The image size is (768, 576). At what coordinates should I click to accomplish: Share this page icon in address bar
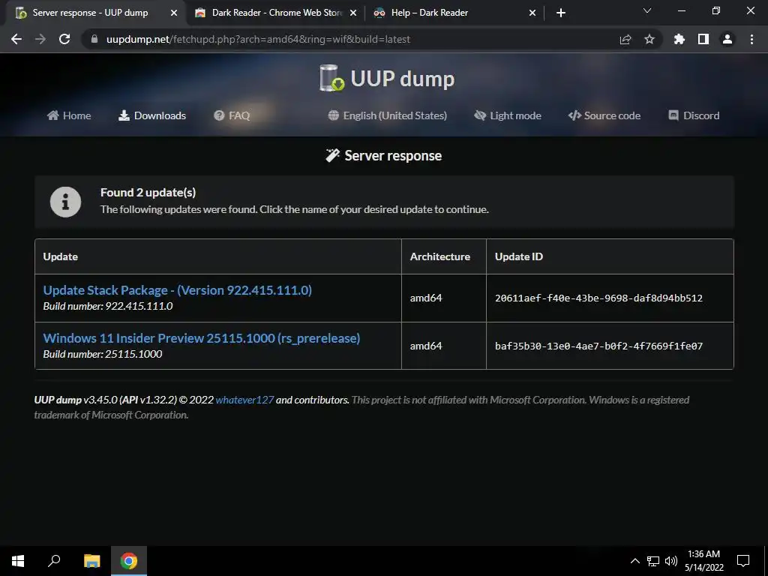click(x=625, y=39)
